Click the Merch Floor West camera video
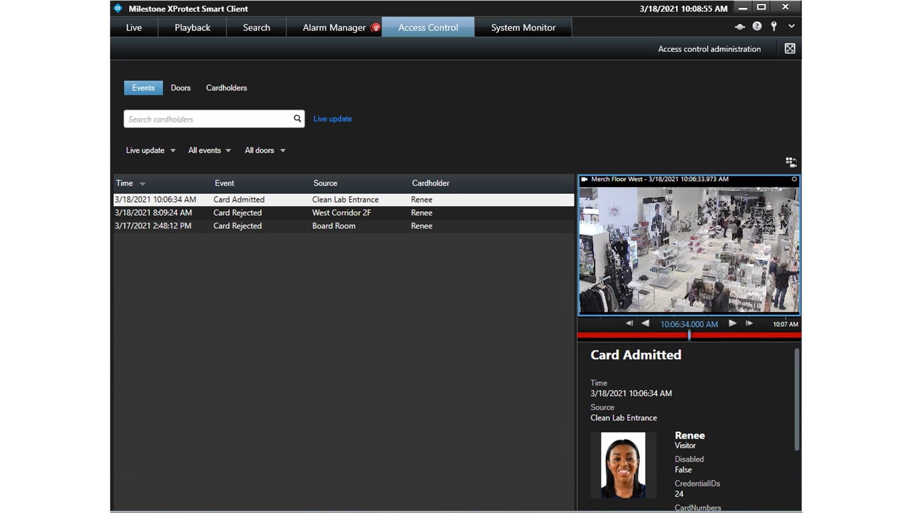Viewport: 913px width, 513px height. coord(689,250)
